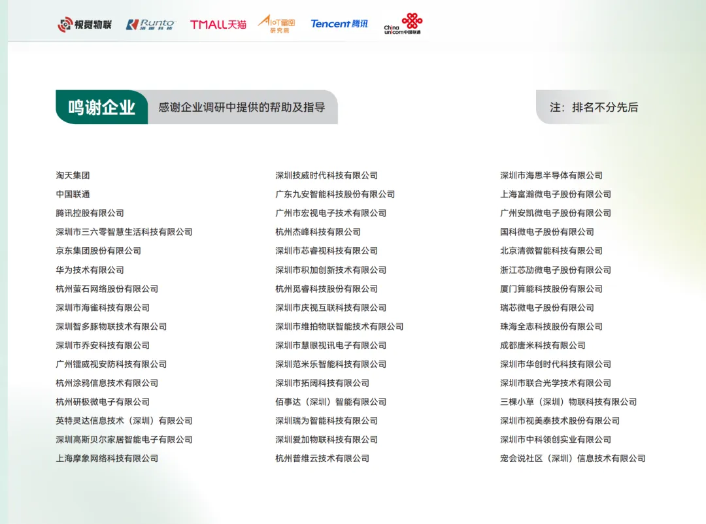Viewport: 706px width, 524px height.
Task: Select 杭州杰峰科技有限公司
Action: pyautogui.click(x=318, y=232)
